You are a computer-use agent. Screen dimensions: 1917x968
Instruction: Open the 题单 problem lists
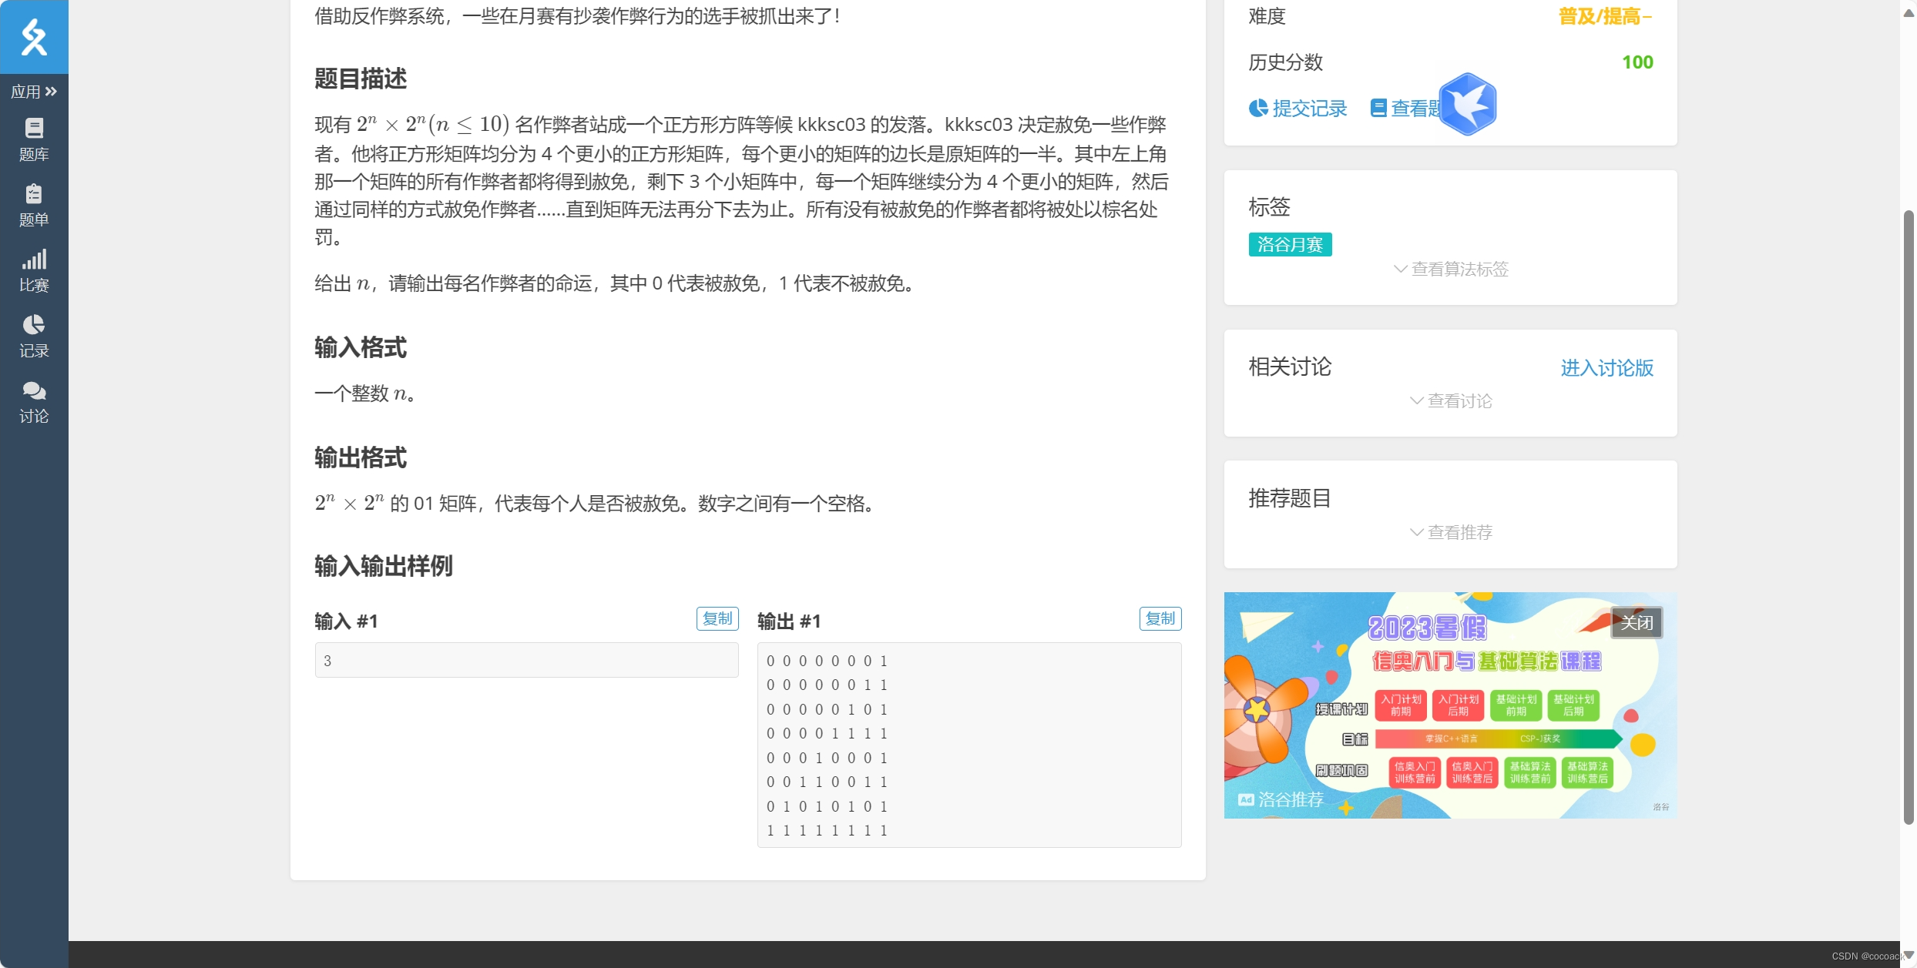[34, 205]
